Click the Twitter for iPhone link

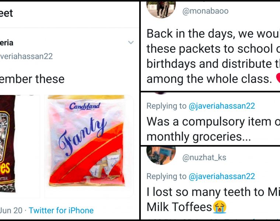tap(61, 210)
